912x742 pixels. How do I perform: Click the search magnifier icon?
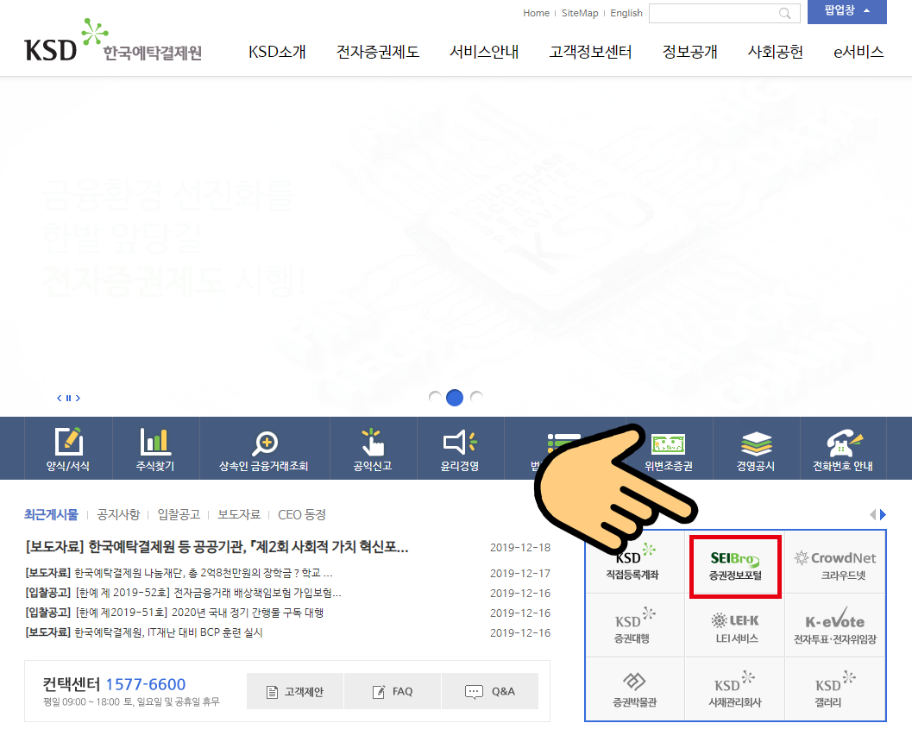[784, 13]
